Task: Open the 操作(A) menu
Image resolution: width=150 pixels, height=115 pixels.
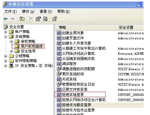Action: click(x=28, y=11)
